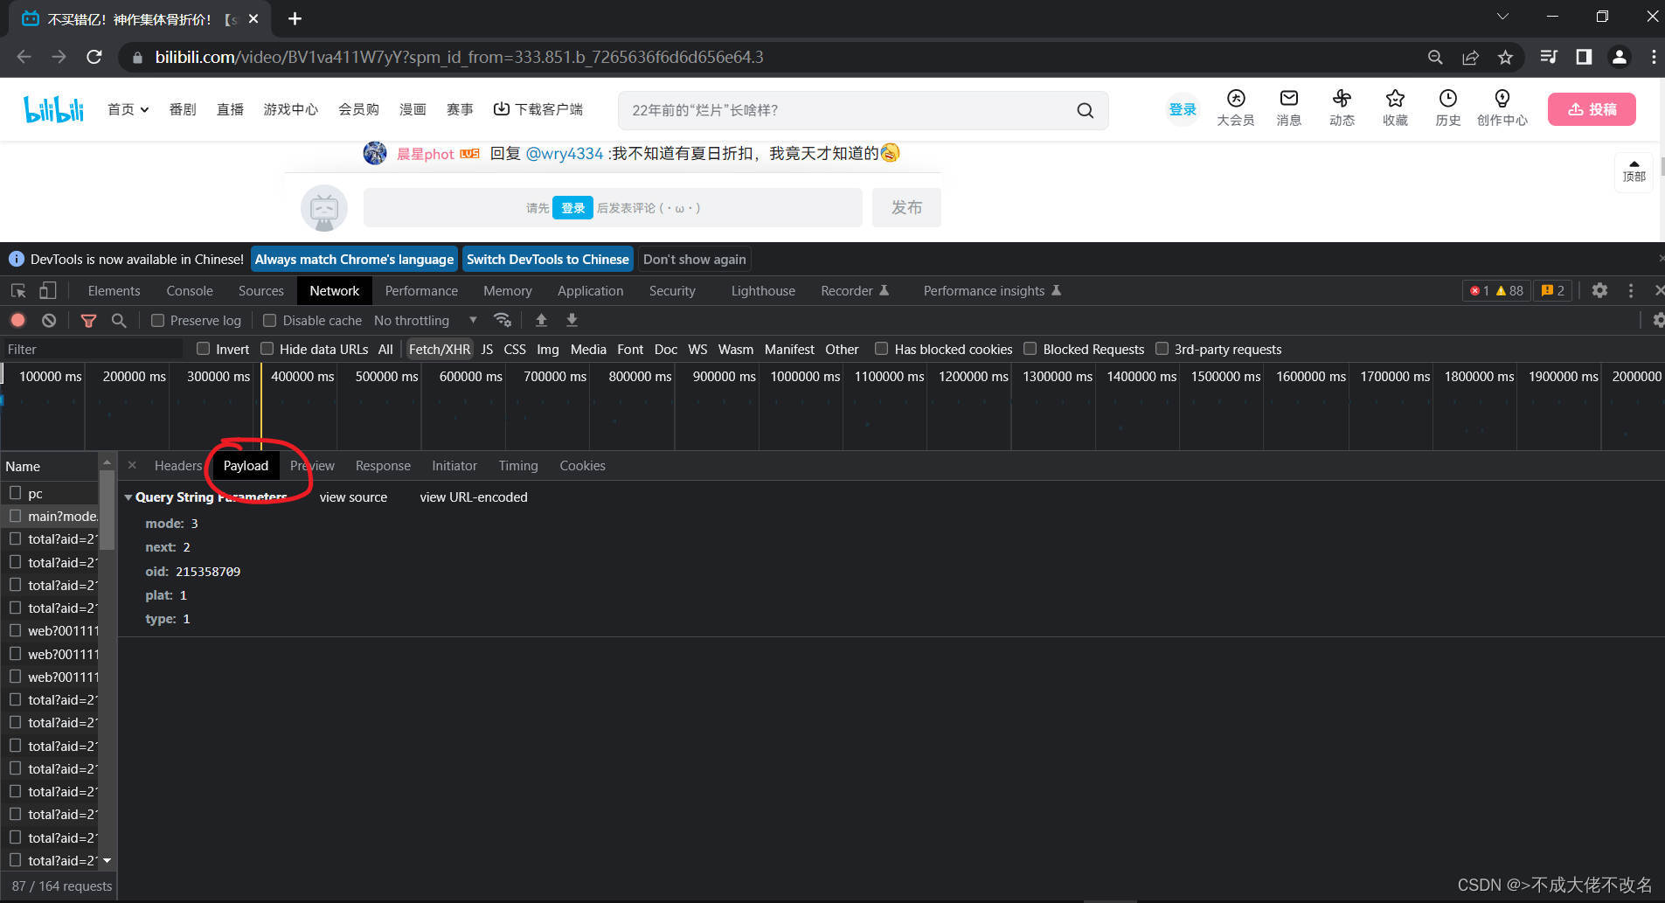Image resolution: width=1665 pixels, height=903 pixels.
Task: Click view URL-encoded link
Action: pos(474,497)
